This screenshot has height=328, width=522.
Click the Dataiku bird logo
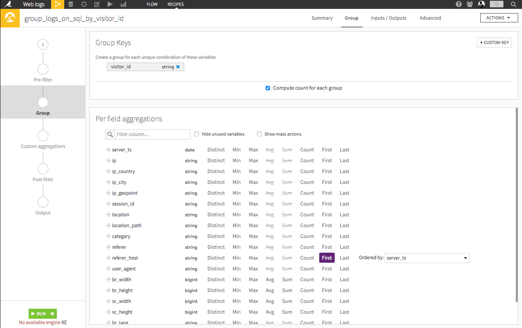[x=8, y=4]
